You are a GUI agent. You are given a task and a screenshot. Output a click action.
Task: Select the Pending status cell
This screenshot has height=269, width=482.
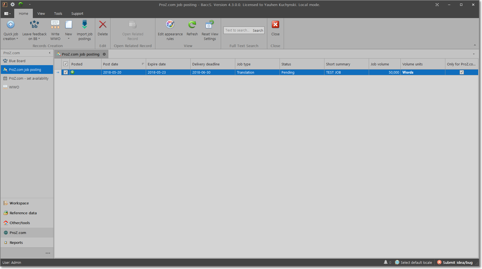point(302,72)
